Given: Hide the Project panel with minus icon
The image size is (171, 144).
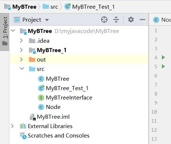Looking at the screenshot, I should 142,20.
